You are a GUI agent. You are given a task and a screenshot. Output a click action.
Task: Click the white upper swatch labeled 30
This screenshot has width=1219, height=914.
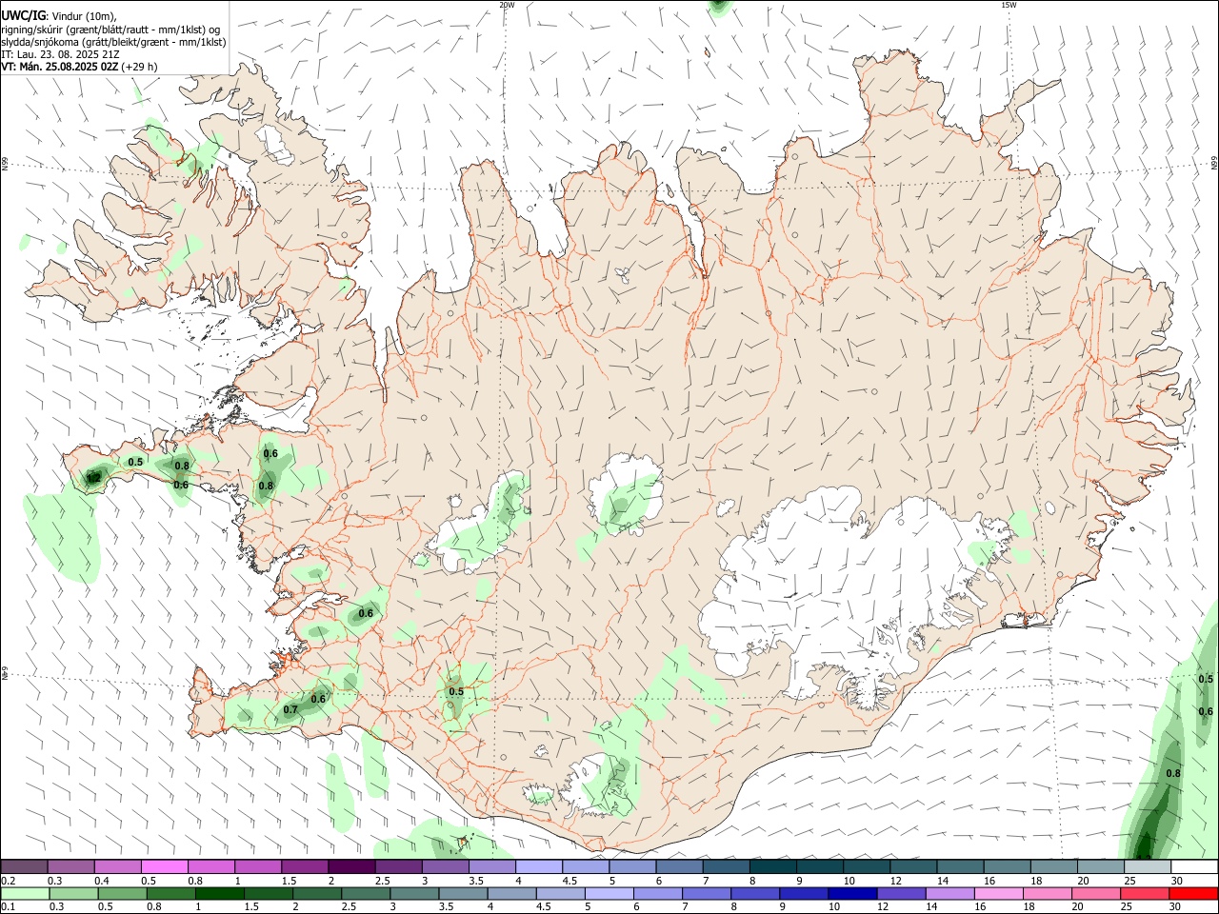click(1195, 866)
